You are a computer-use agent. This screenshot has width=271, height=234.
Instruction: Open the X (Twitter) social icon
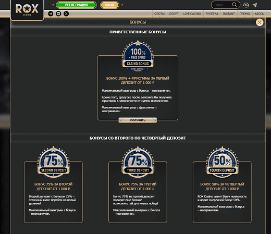pyautogui.click(x=66, y=14)
